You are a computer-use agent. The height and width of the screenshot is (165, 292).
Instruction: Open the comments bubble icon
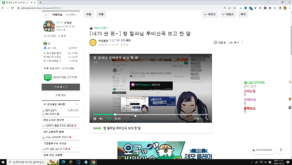[215, 42]
